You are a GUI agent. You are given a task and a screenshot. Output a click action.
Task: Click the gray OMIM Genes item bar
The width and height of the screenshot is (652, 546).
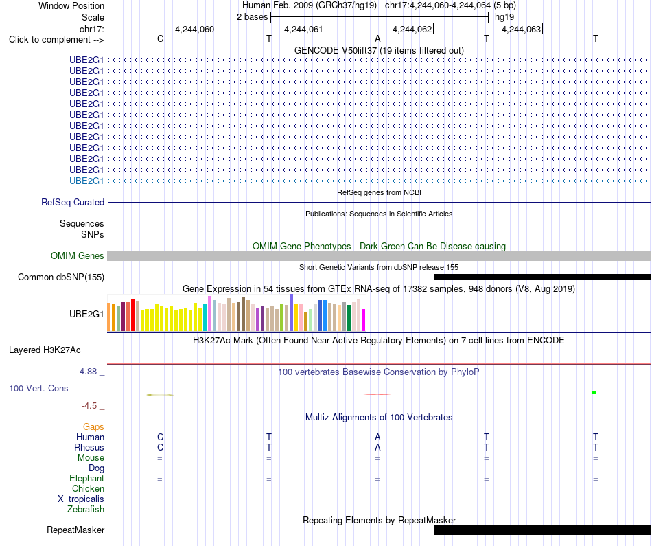coord(379,256)
